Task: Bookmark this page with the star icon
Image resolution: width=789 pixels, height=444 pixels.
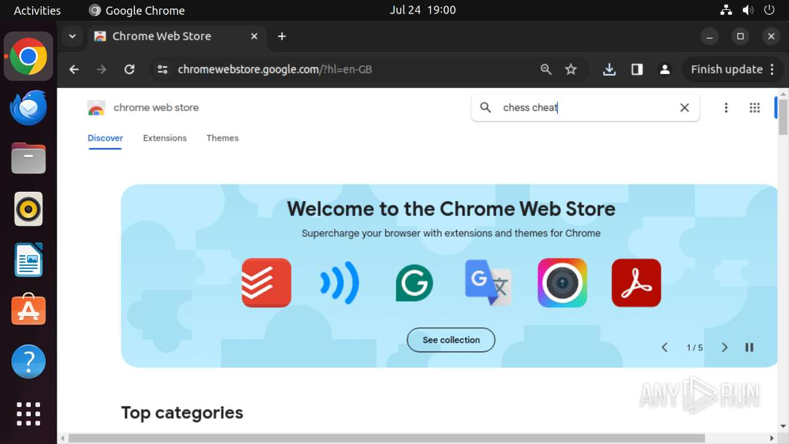Action: 571,70
